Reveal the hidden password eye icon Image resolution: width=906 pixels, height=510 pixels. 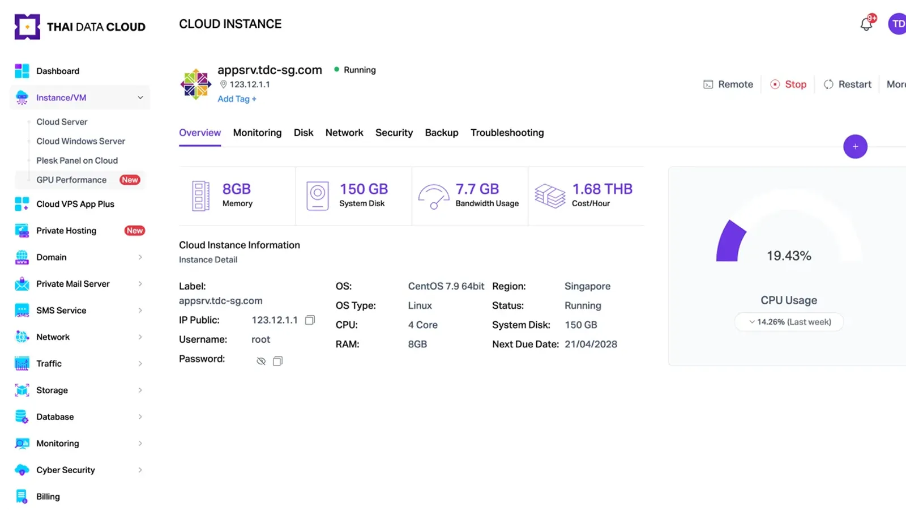261,361
